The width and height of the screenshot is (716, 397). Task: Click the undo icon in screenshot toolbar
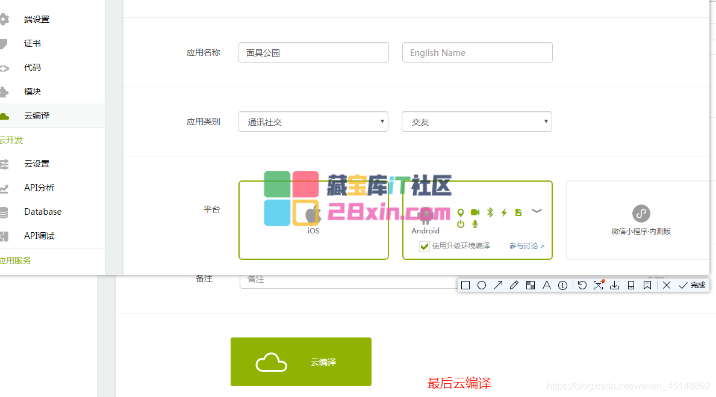(x=582, y=285)
